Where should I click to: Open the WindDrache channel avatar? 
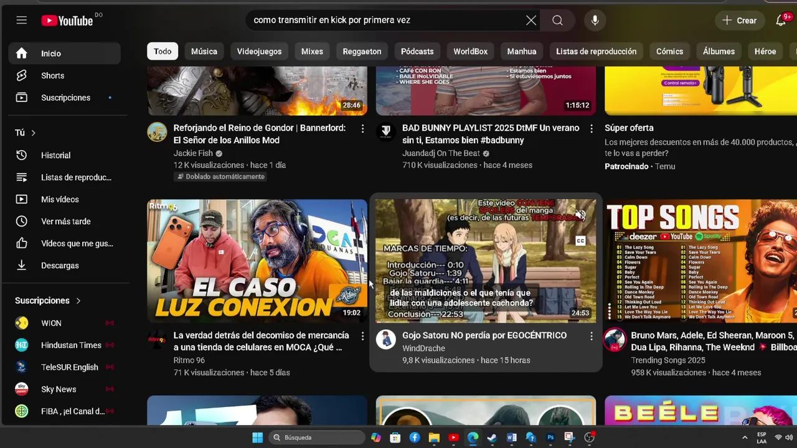click(x=386, y=339)
